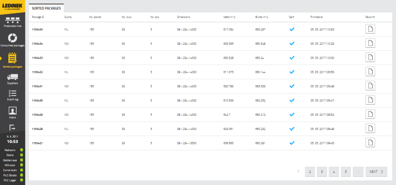
Task: Toggle Sent checkmark for package 1705428
Action: pyautogui.click(x=292, y=129)
